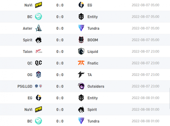Open the BOOM team logo

(81, 40)
